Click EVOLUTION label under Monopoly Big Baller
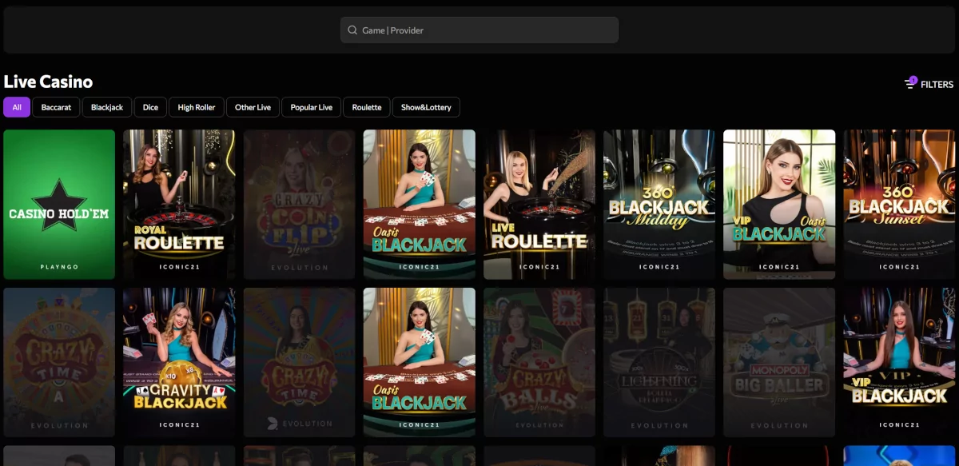 [779, 425]
